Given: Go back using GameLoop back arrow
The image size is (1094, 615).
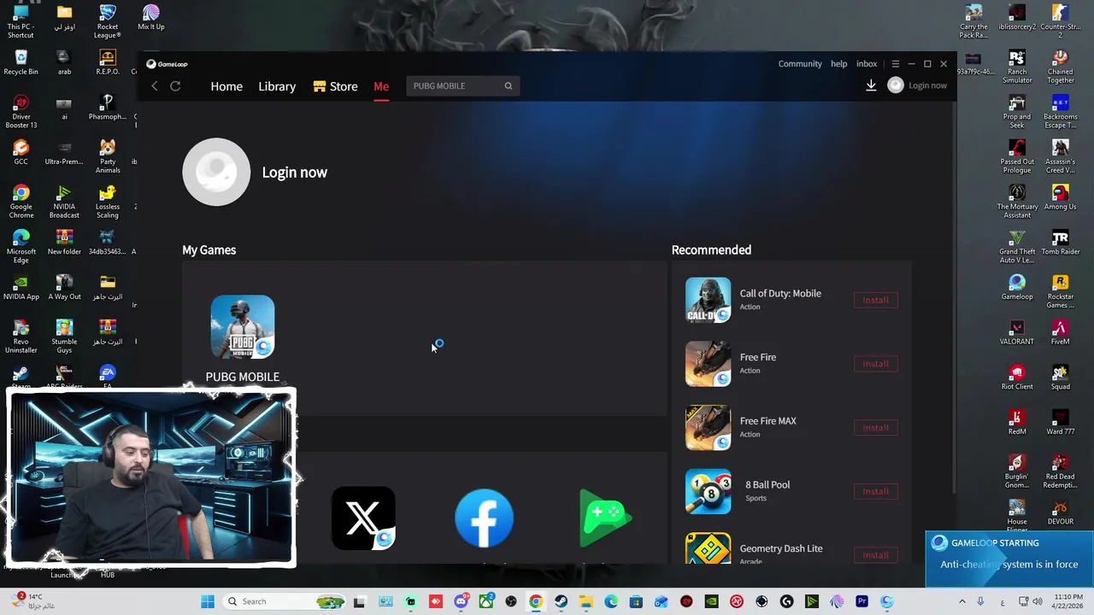Looking at the screenshot, I should click(x=155, y=86).
